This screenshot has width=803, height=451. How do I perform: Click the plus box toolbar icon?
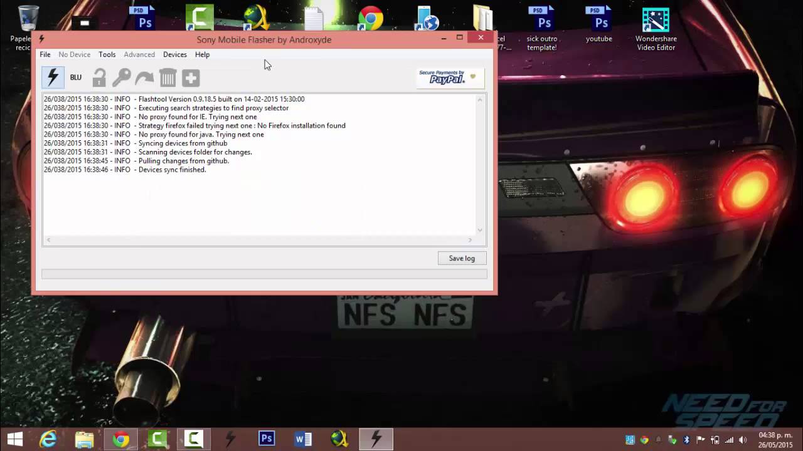point(191,78)
